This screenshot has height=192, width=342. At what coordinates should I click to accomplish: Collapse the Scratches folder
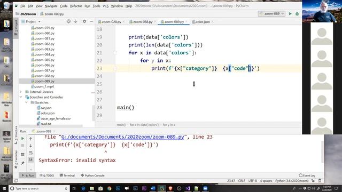tap(26, 102)
